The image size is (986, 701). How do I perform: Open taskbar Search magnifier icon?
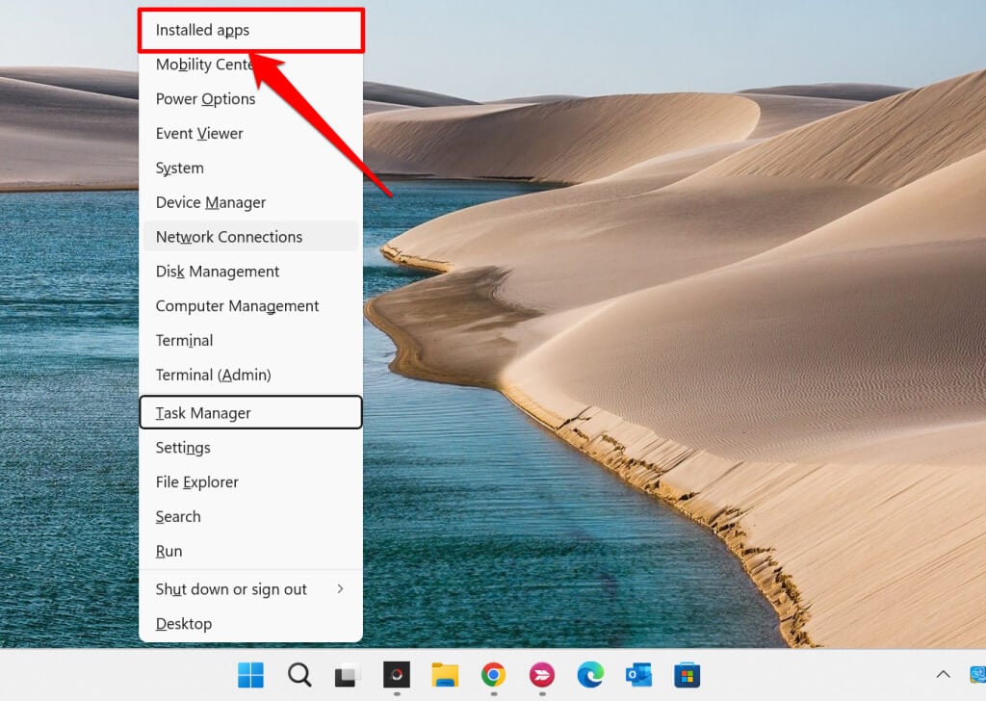pyautogui.click(x=299, y=675)
